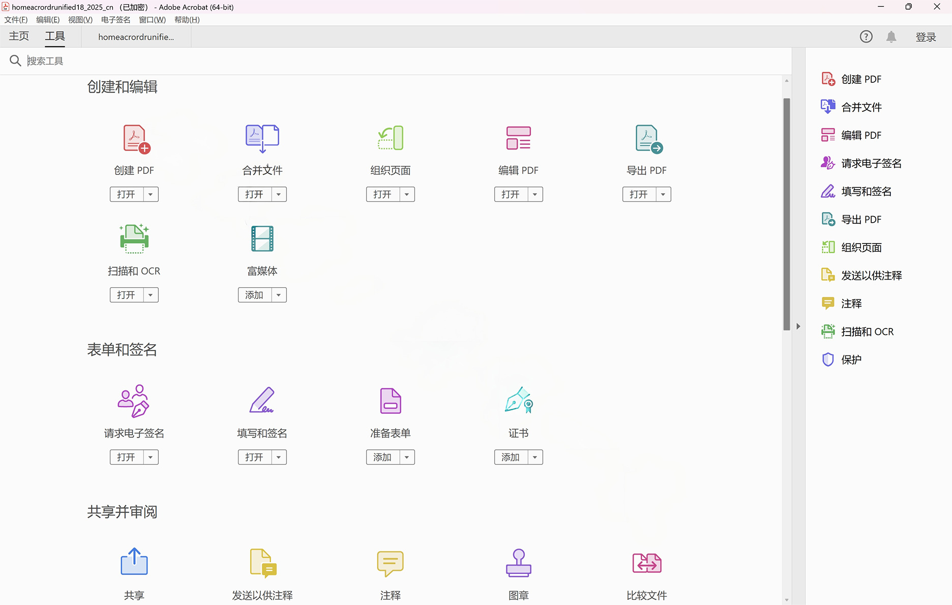The image size is (952, 605).
Task: Open notifications bell icon
Action: (891, 37)
